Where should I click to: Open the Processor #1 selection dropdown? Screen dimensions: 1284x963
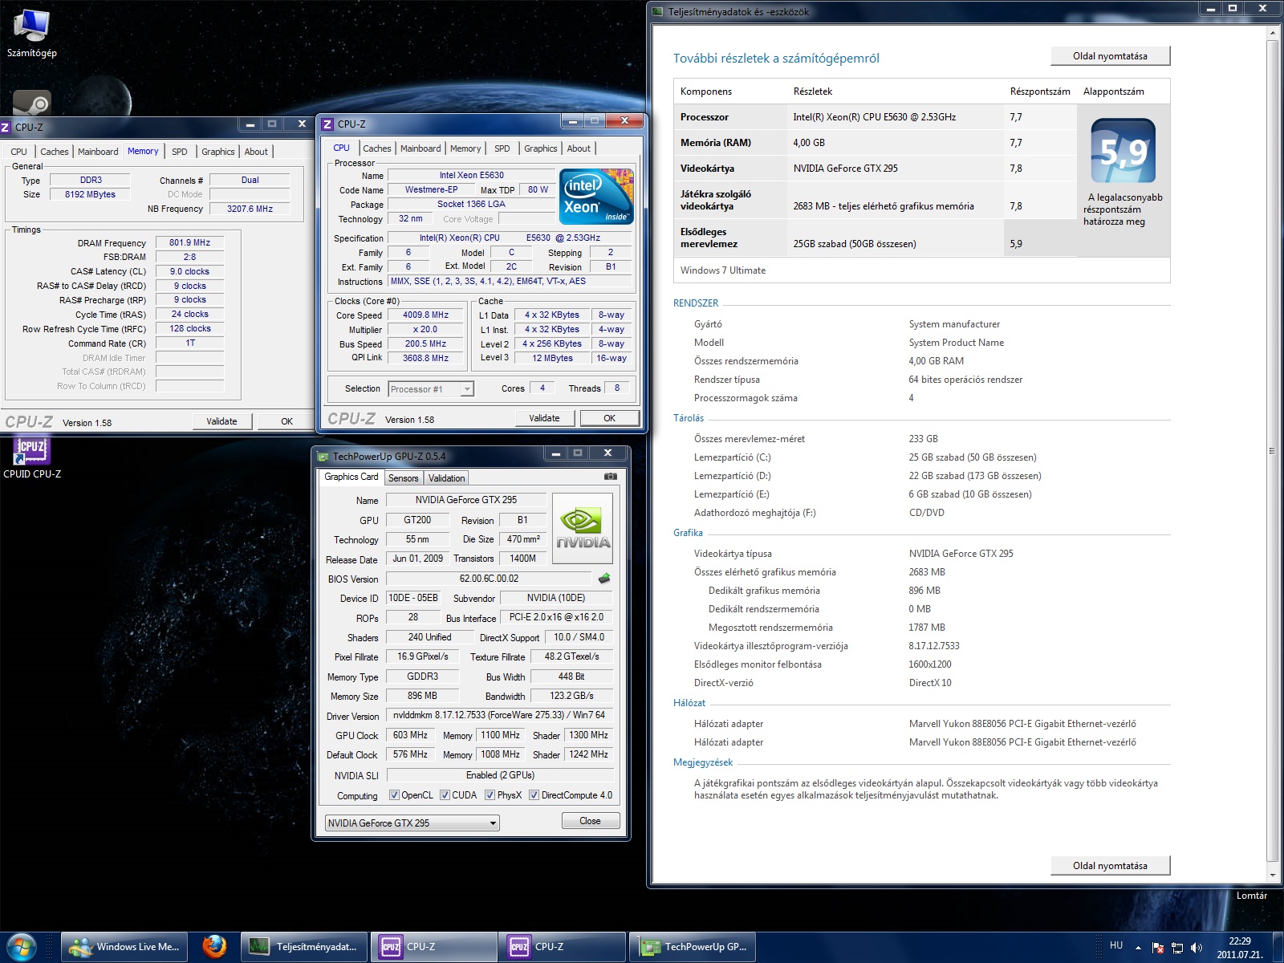[431, 389]
